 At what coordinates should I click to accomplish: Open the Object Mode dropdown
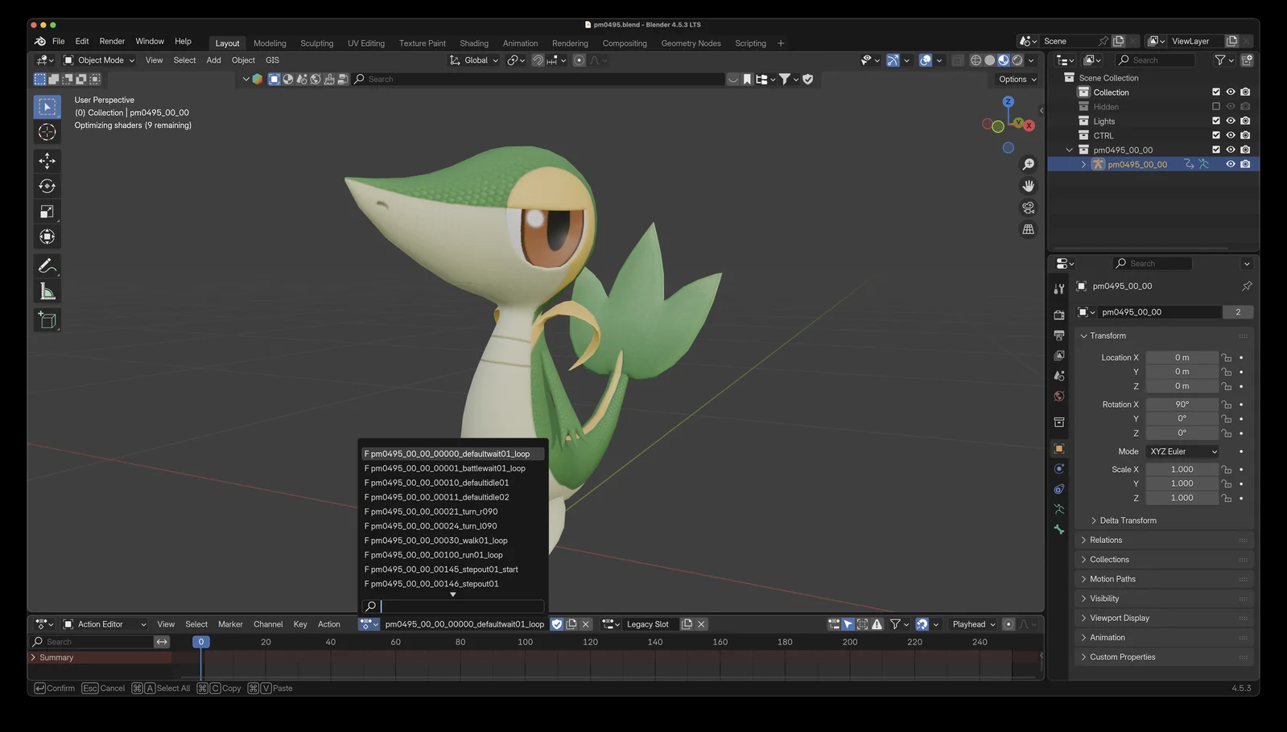click(x=99, y=60)
